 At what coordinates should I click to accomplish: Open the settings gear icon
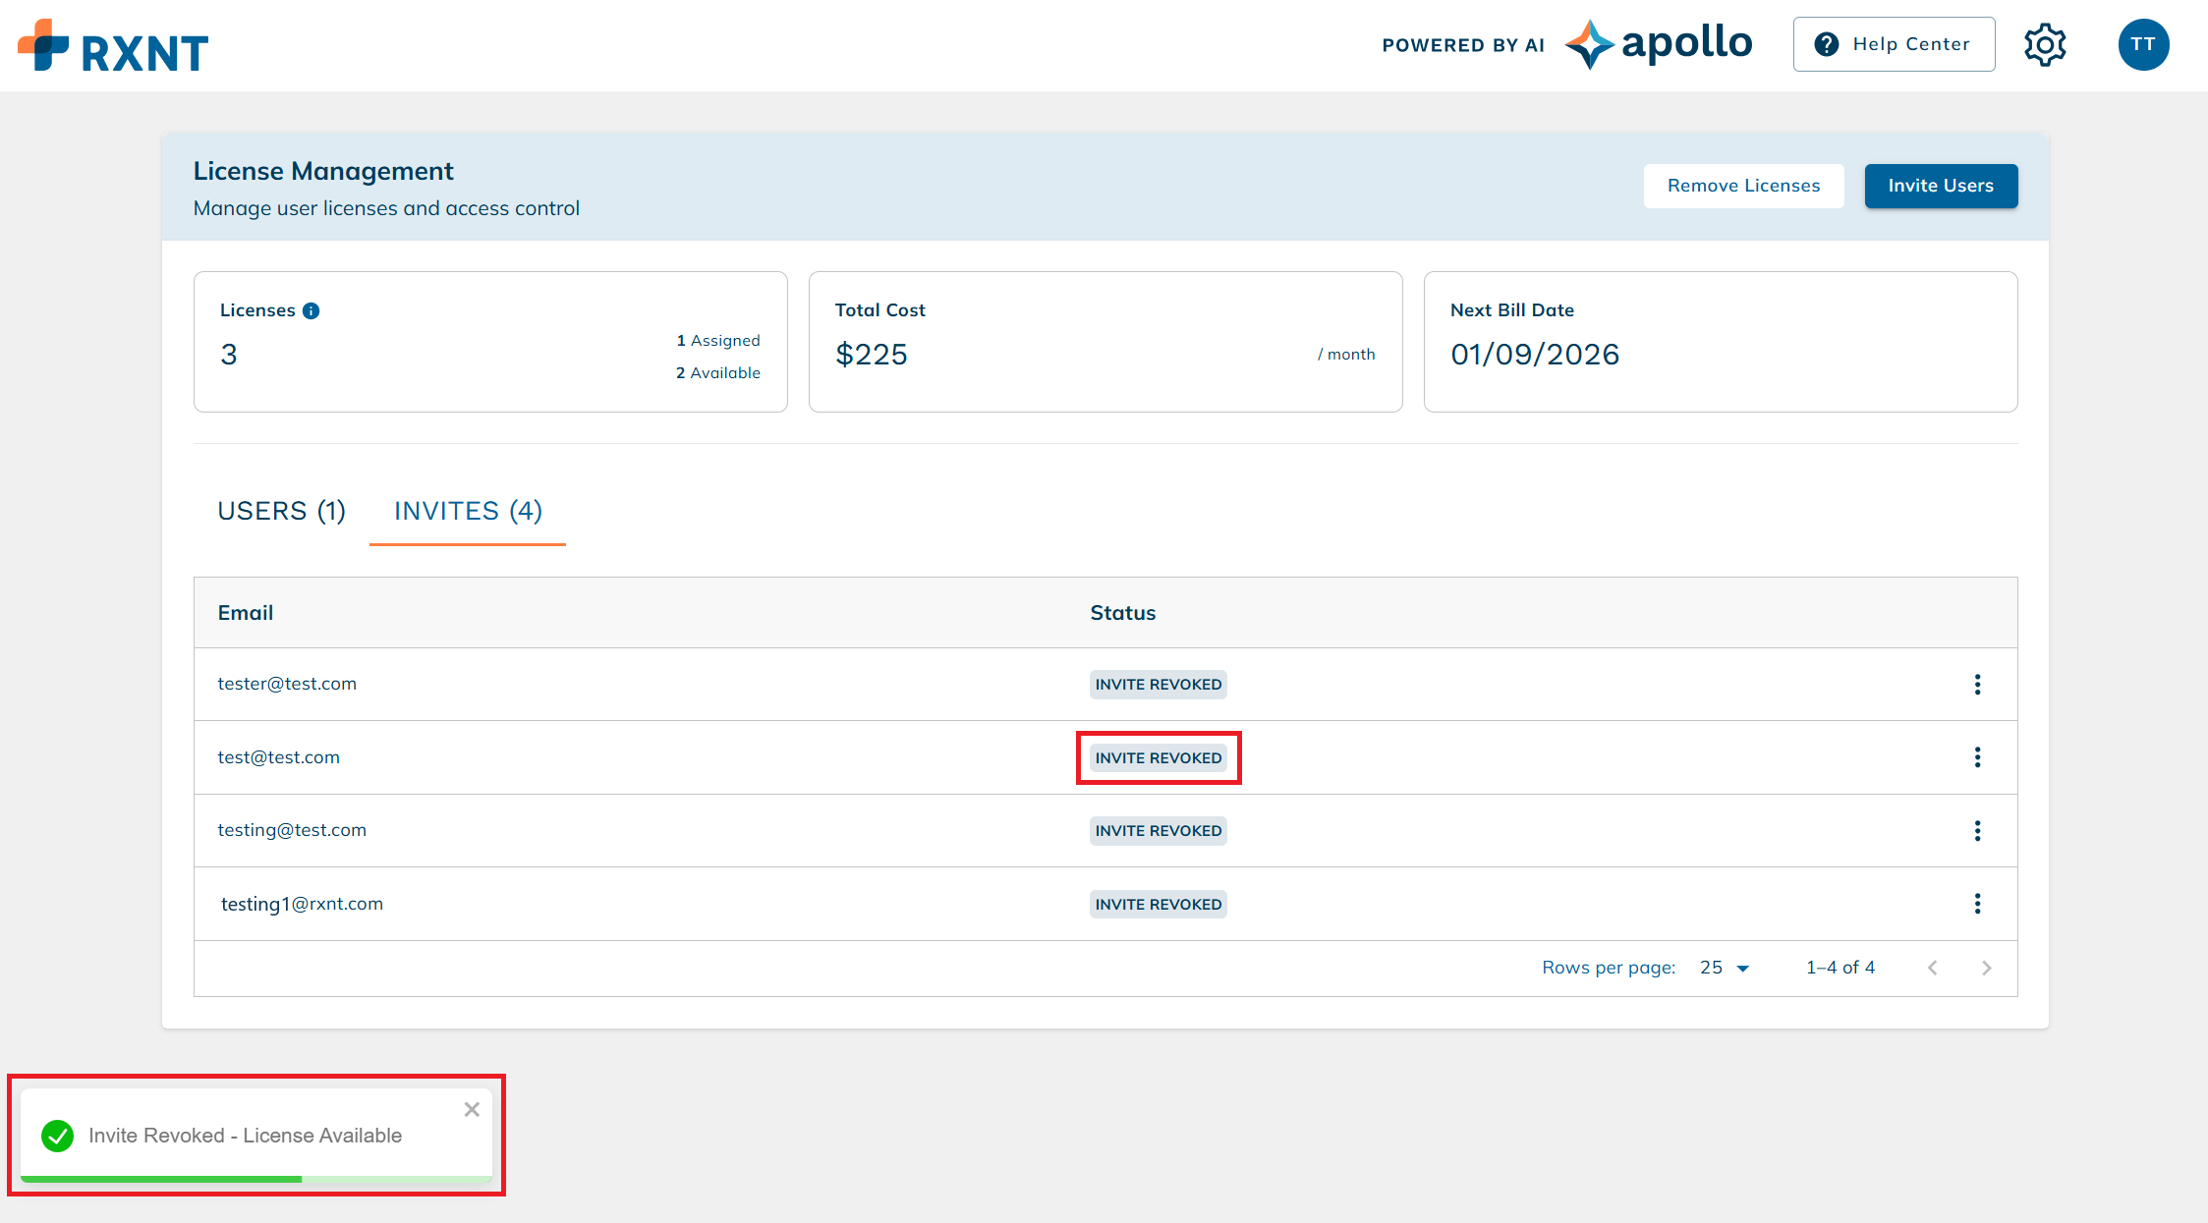(2045, 45)
